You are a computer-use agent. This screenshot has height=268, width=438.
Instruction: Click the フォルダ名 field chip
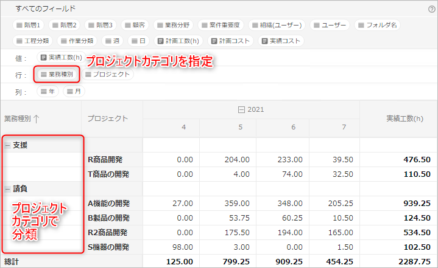point(378,25)
